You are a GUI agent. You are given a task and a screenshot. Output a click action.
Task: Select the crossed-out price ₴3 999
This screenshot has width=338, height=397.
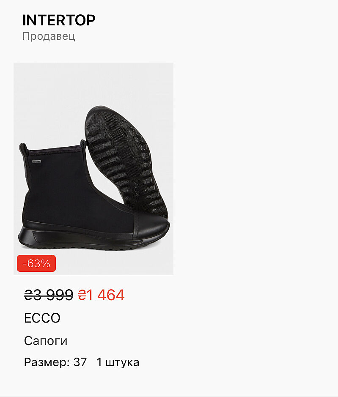[x=49, y=295]
